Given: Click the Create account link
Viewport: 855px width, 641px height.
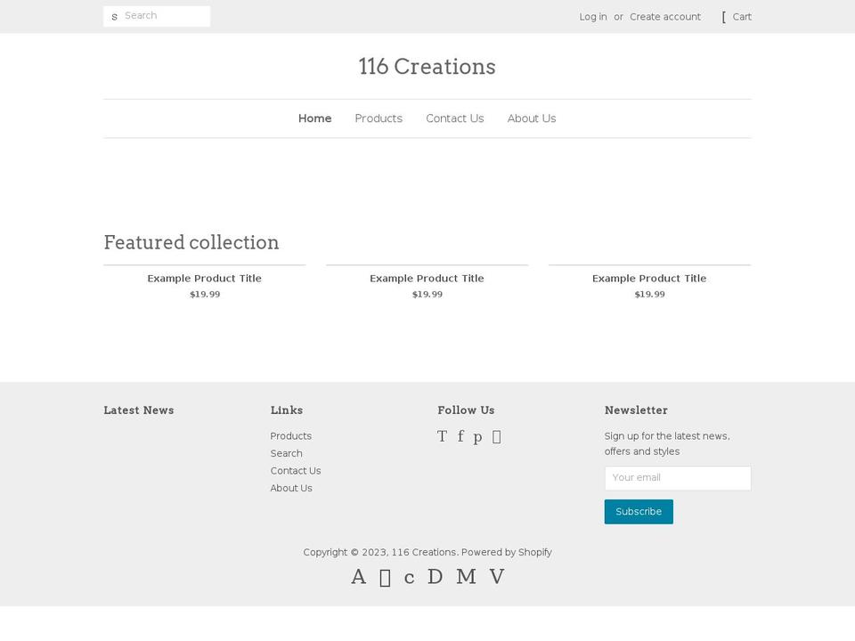Looking at the screenshot, I should [665, 17].
